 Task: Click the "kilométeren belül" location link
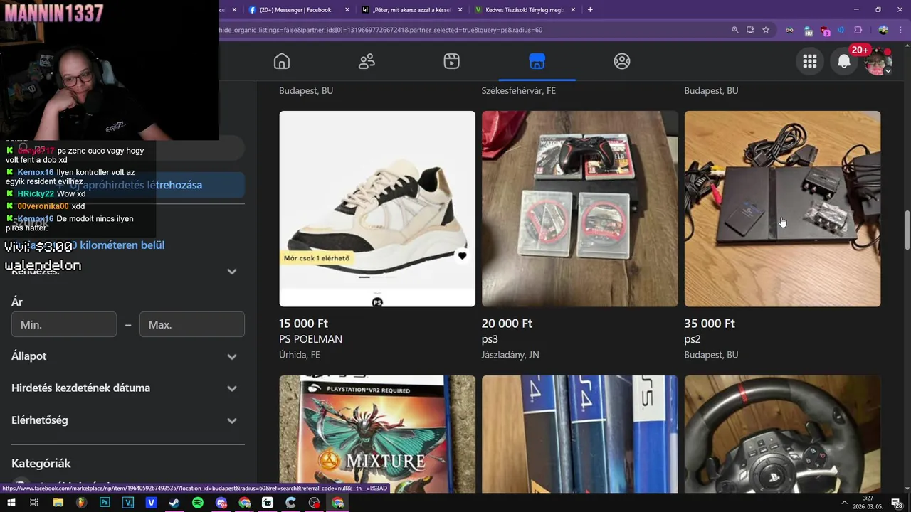[122, 245]
